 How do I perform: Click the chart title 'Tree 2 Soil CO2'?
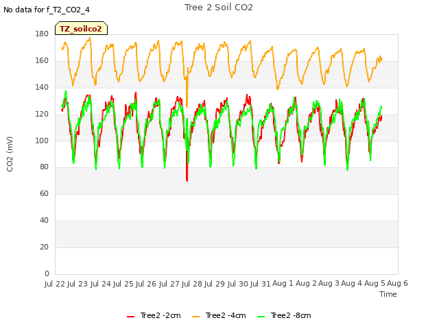click(219, 8)
